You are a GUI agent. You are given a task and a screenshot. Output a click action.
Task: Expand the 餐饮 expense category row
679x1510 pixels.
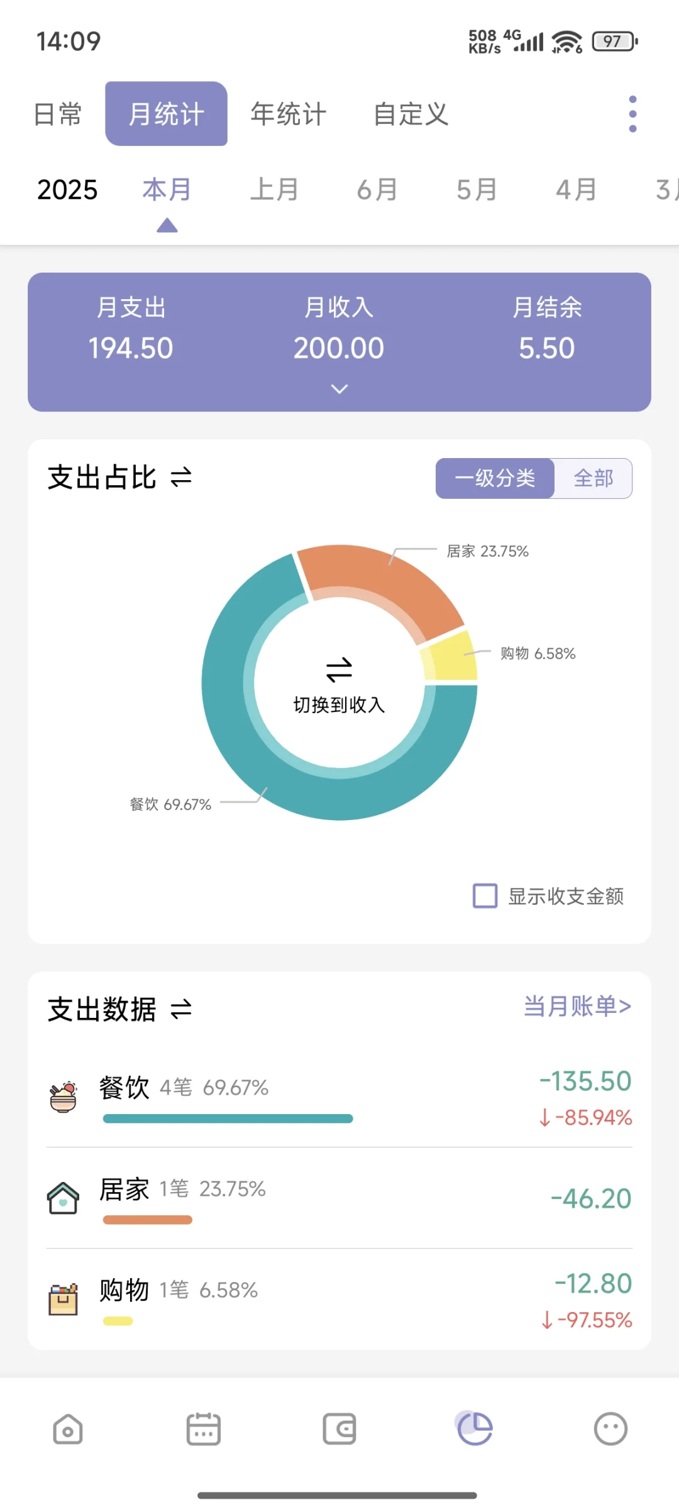339,1097
